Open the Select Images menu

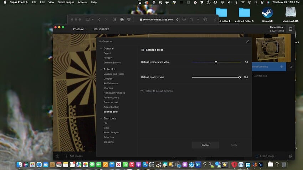pyautogui.click(x=66, y=2)
